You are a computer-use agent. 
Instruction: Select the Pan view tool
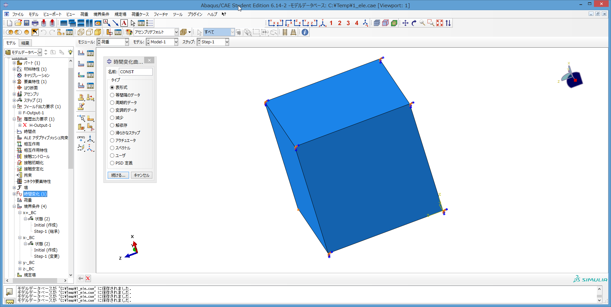(x=405, y=23)
